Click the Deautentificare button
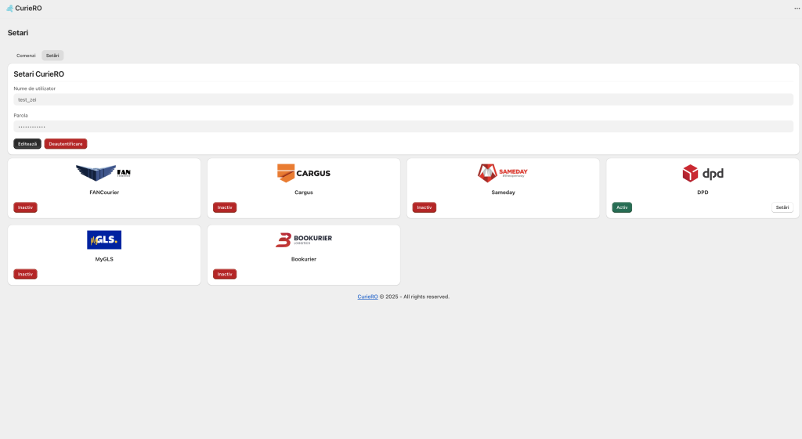Screen dimensions: 802x439 point(66,144)
